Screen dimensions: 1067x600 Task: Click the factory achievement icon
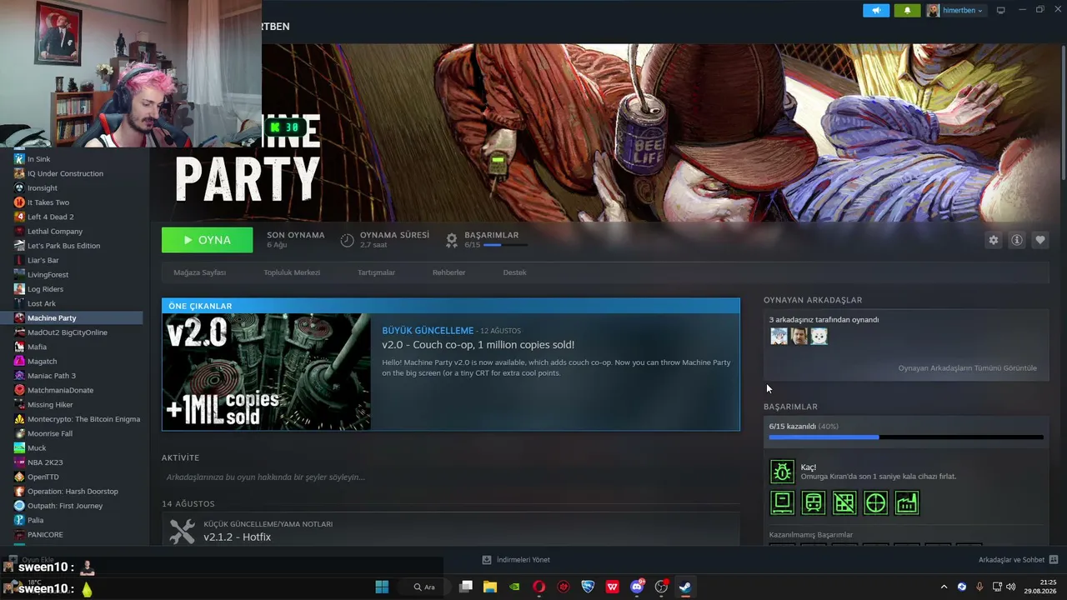907,502
